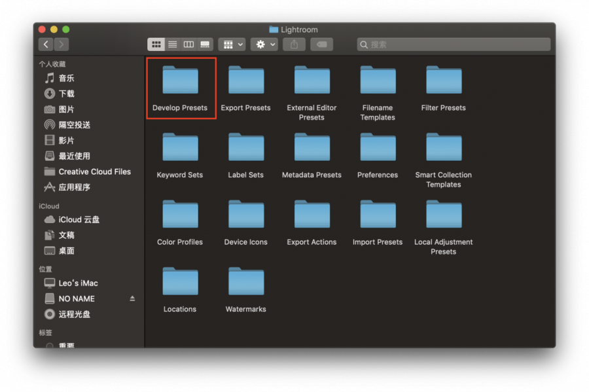Image resolution: width=589 pixels, height=392 pixels.
Task: Click the 搜索 search field
Action: (454, 45)
